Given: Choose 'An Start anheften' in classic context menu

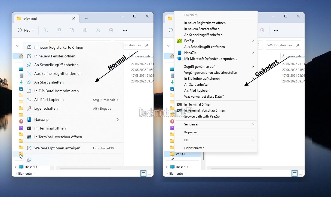Looking at the screenshot, I should (216, 85).
